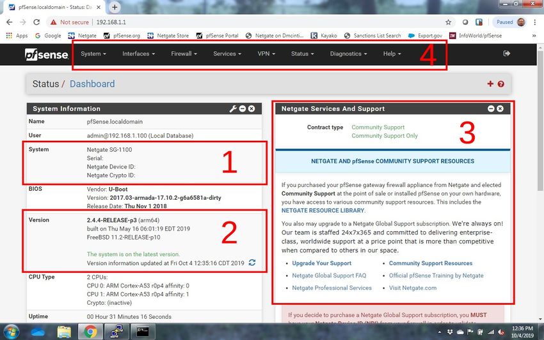Image resolution: width=544 pixels, height=340 pixels.
Task: Open Community Support Resources link
Action: (431, 263)
